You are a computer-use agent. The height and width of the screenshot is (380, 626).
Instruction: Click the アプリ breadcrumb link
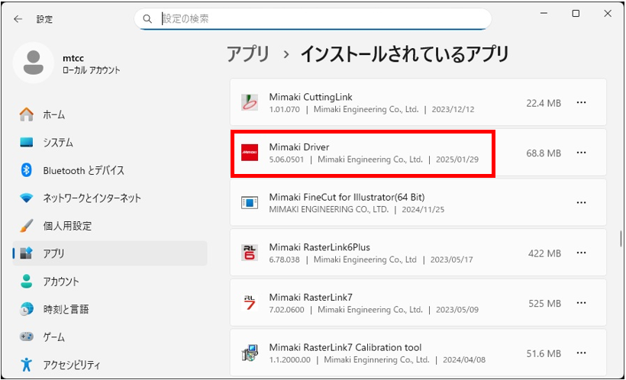(248, 54)
